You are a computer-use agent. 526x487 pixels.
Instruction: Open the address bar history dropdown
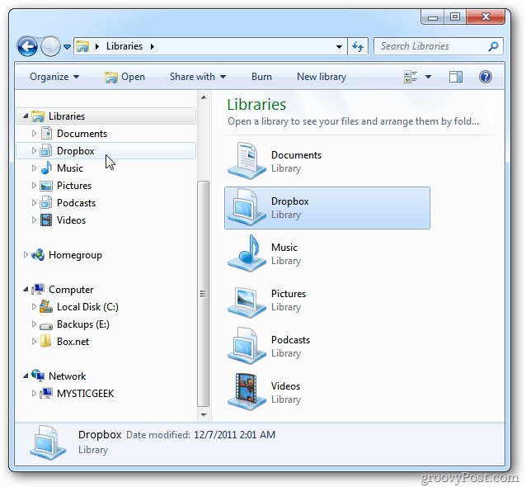tap(339, 47)
